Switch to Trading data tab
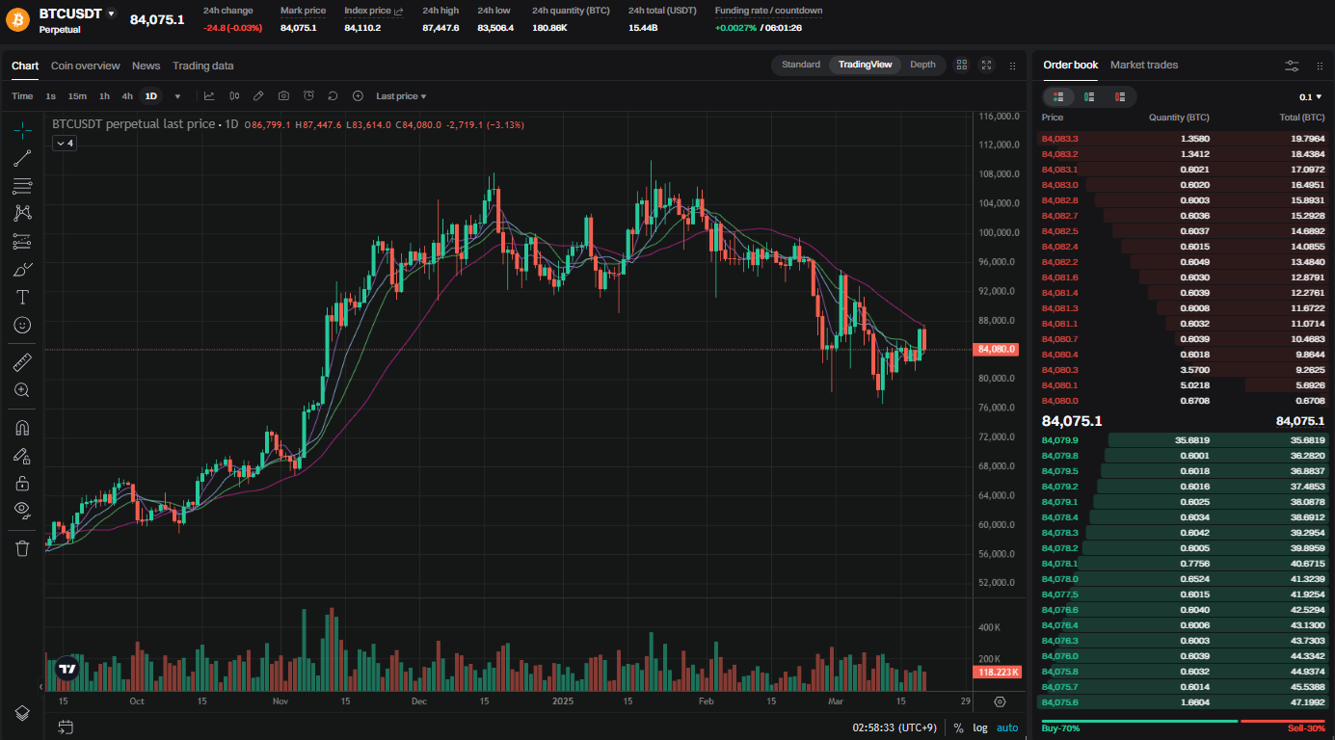Viewport: 1335px width, 740px height. [203, 66]
